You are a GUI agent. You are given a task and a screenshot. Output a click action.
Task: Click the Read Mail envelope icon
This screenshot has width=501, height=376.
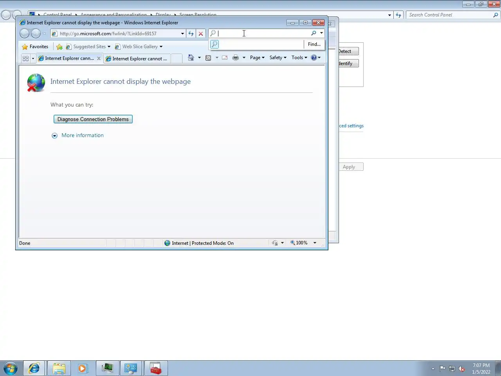point(225,58)
